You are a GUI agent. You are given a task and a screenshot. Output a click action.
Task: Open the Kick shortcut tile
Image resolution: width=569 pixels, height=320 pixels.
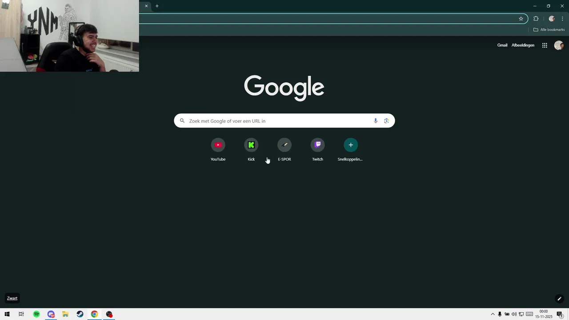coord(251,150)
